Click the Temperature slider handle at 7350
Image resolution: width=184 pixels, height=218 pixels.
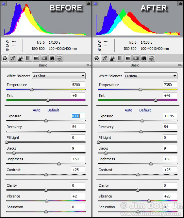coord(141,89)
